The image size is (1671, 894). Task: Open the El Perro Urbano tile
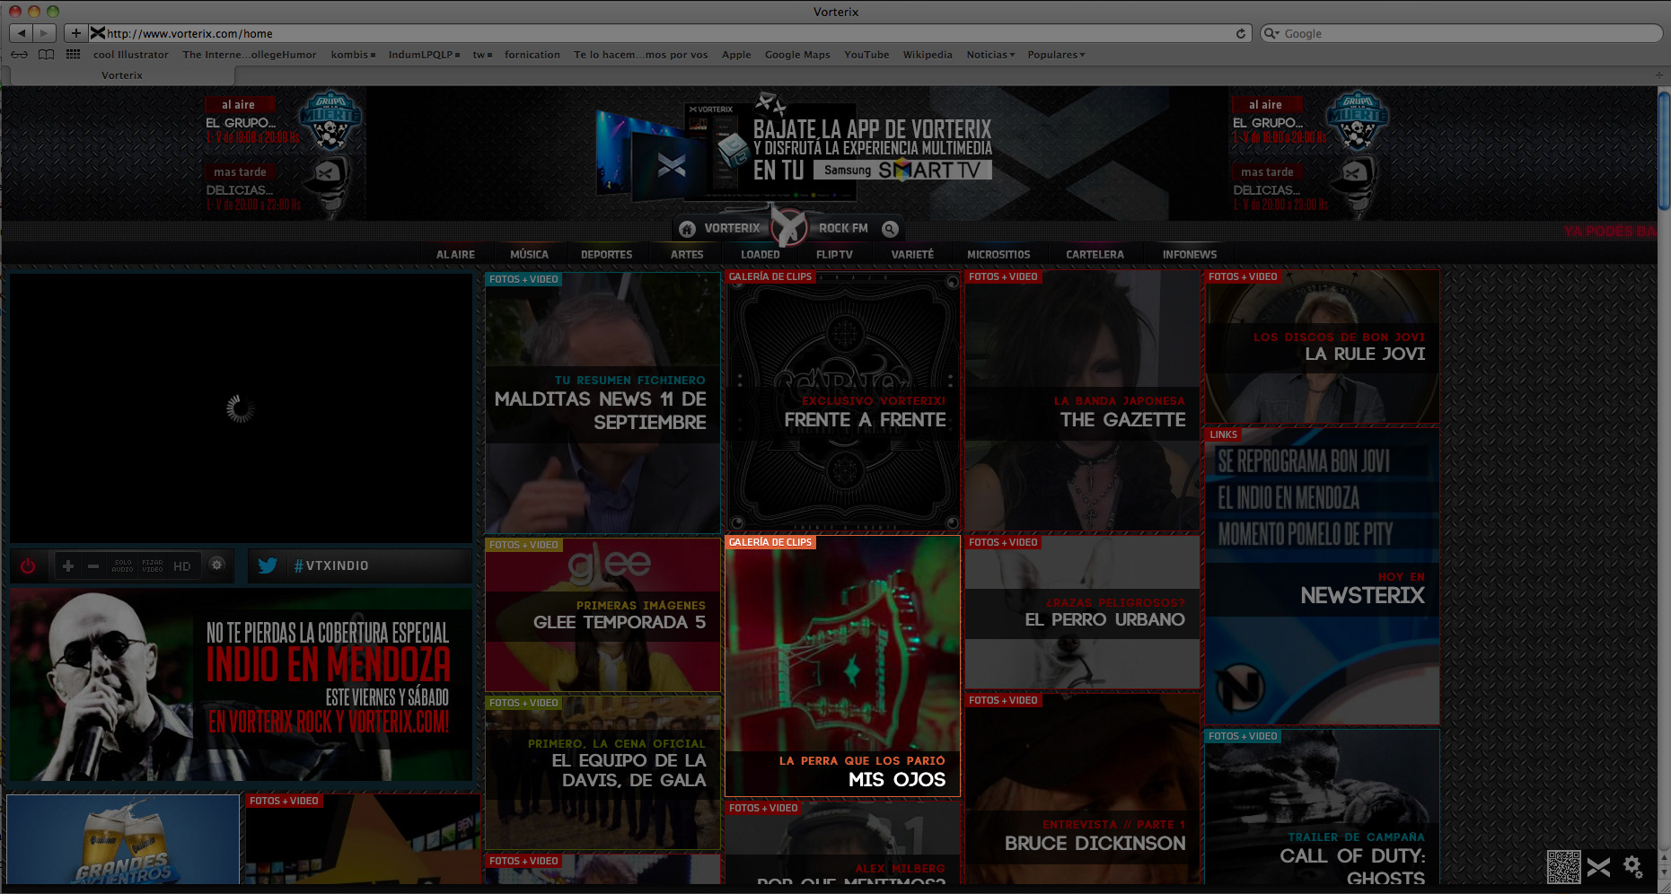tap(1082, 612)
